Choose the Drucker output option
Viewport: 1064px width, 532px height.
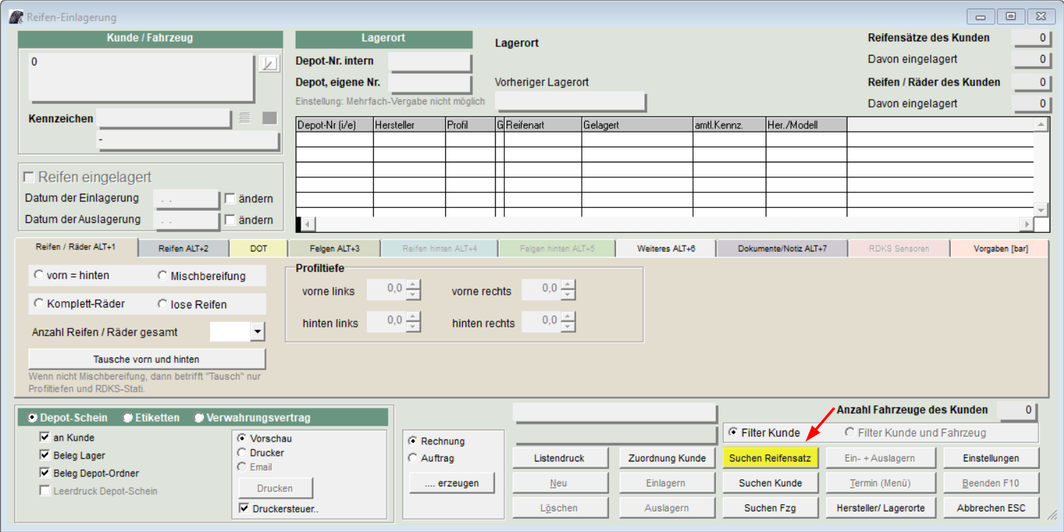click(242, 453)
